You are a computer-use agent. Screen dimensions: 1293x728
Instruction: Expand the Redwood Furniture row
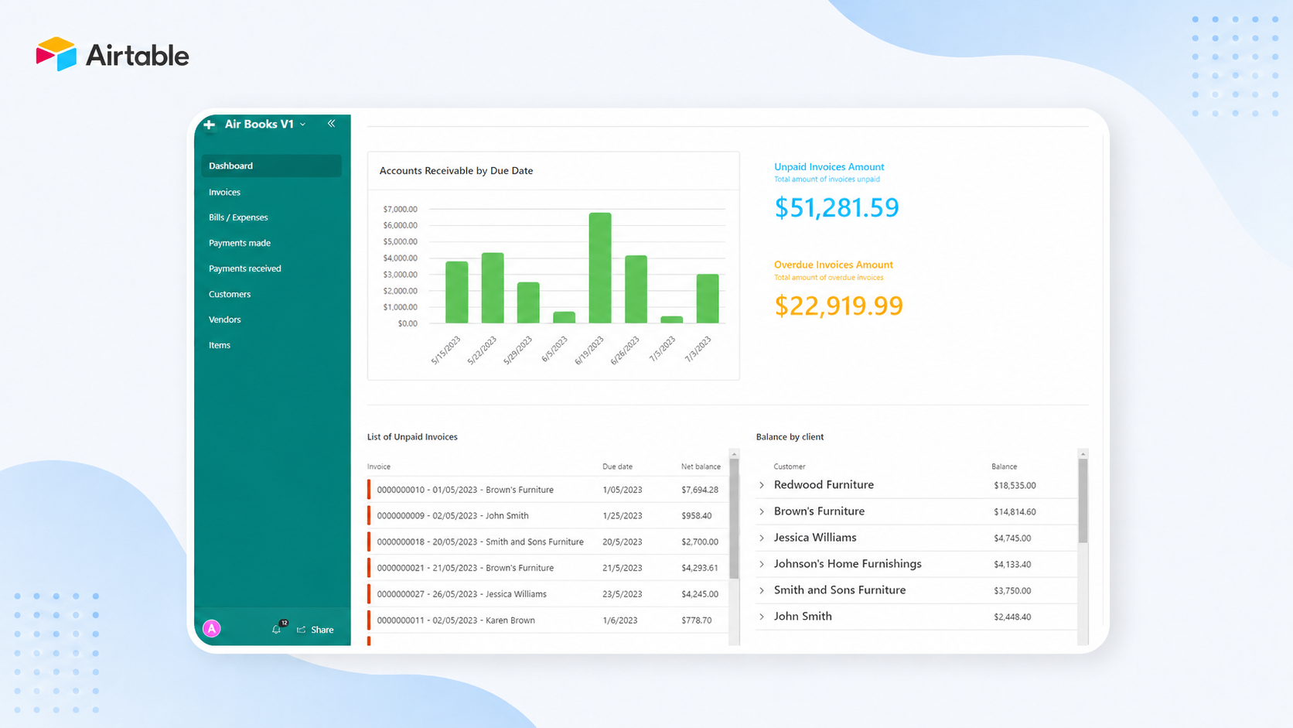(762, 485)
